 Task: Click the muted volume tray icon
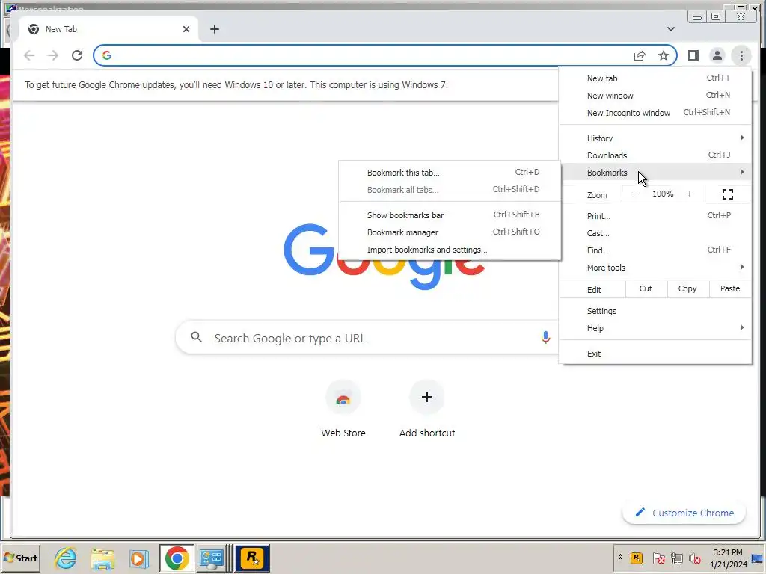pos(694,558)
